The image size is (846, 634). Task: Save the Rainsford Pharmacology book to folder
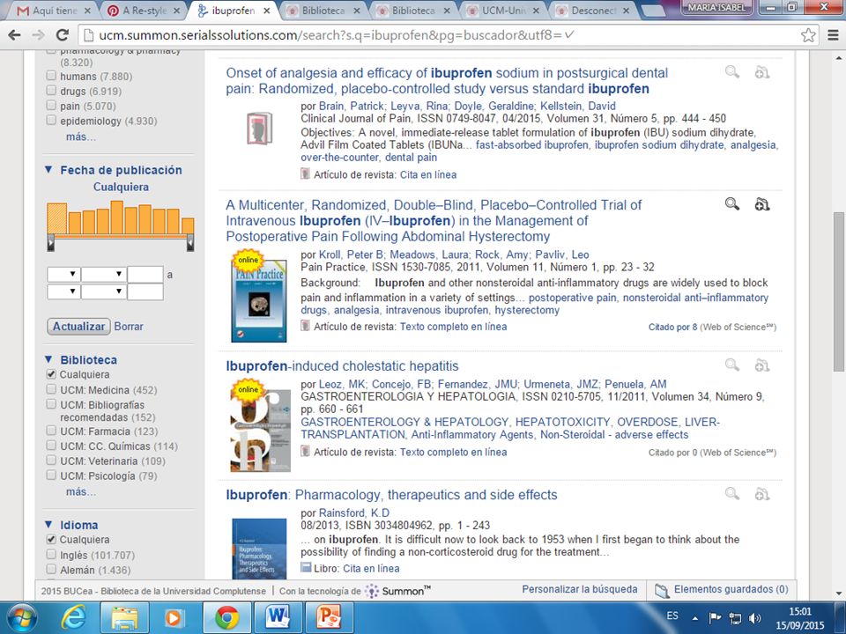click(x=761, y=494)
